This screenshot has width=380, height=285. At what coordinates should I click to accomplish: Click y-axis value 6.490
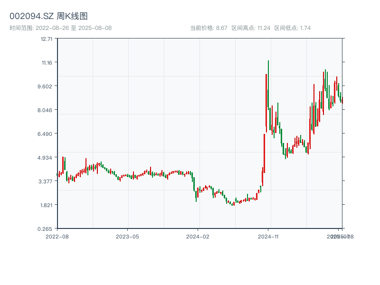pos(45,134)
